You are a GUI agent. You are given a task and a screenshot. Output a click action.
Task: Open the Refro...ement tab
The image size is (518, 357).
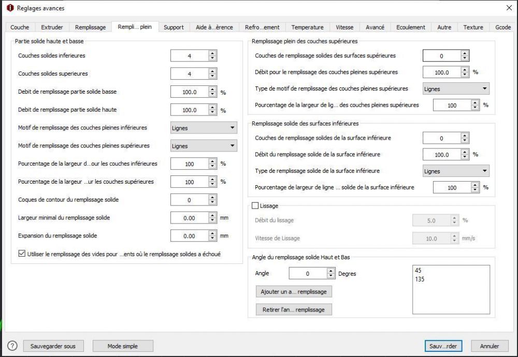click(x=262, y=27)
